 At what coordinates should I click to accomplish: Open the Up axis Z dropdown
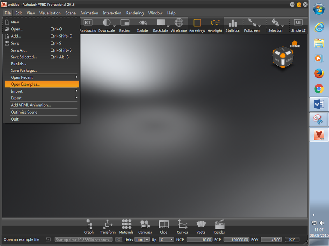(x=167, y=239)
